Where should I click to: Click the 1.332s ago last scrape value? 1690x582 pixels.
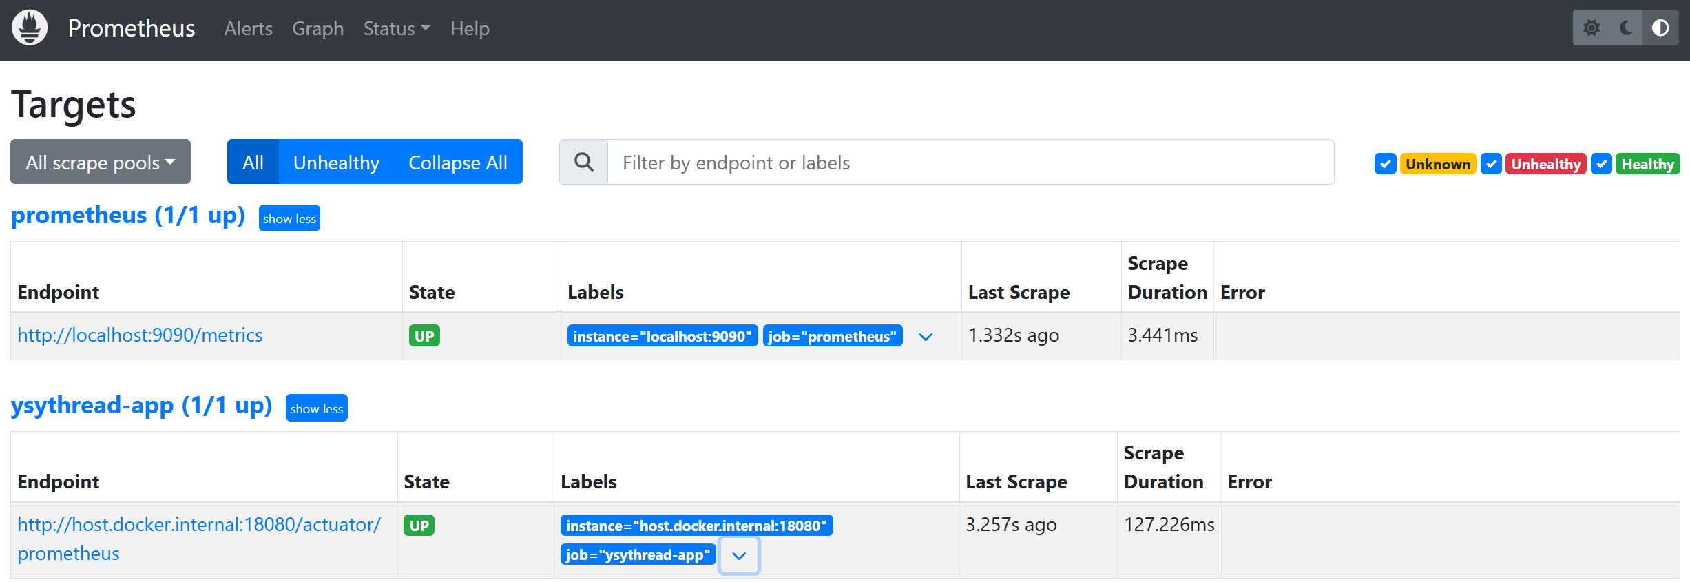click(x=1014, y=335)
